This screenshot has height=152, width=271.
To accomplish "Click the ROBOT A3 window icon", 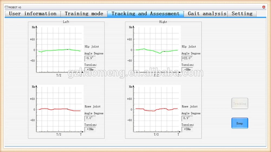I will [7, 7].
